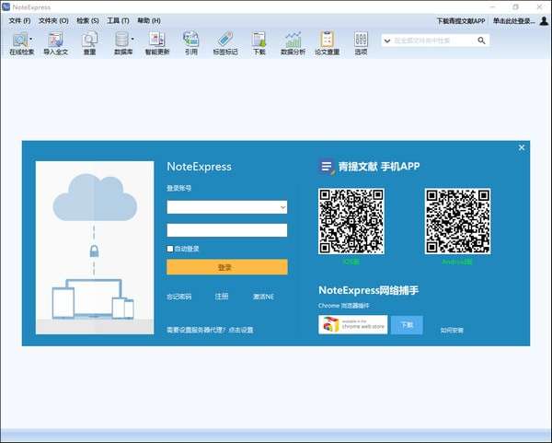The height and width of the screenshot is (443, 552).
Task: Open the 文件 (F) menu
Action: tap(19, 20)
